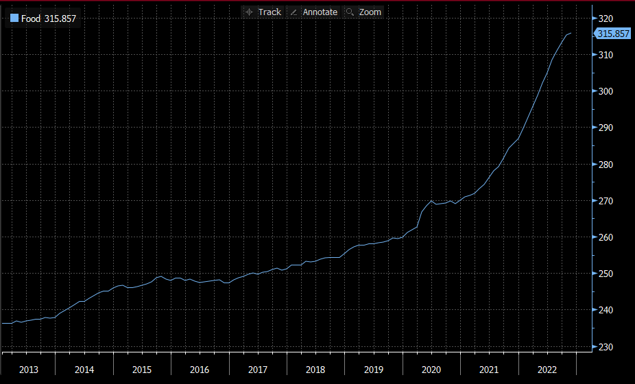Screen dimensions: 635x384
Task: Open the Annotate tool
Action: 314,12
